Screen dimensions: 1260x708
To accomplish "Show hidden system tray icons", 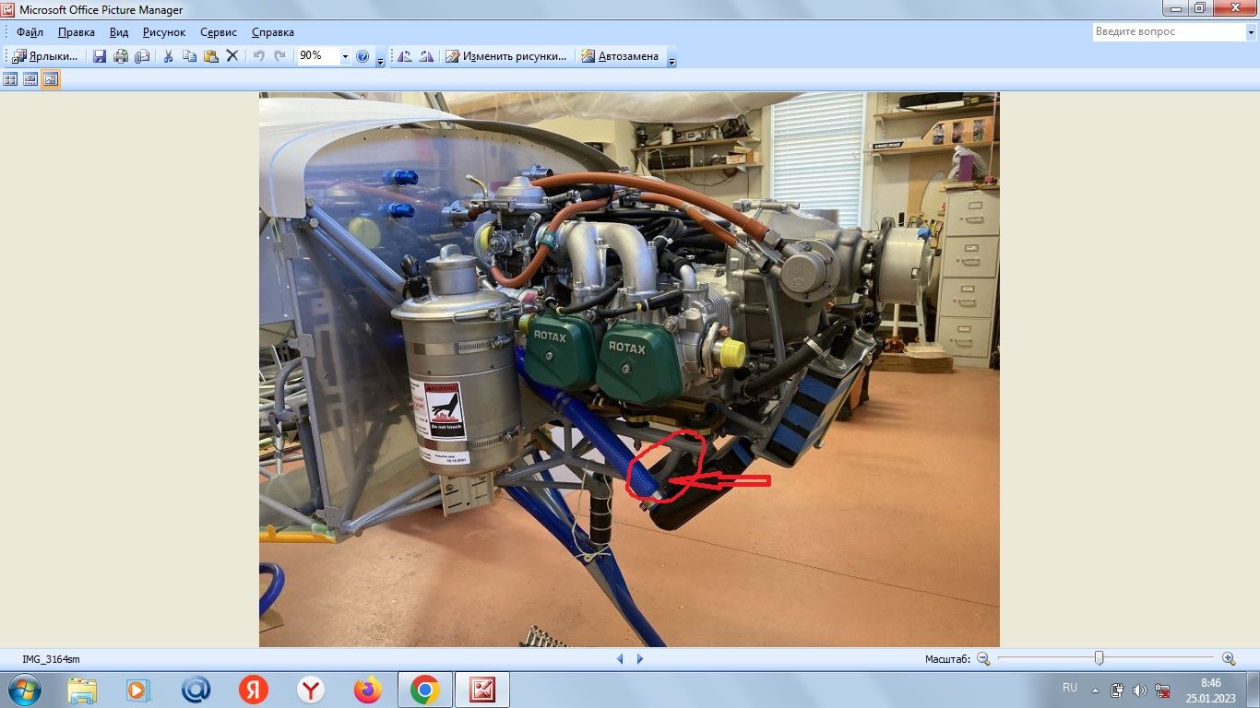I will pos(1095,690).
